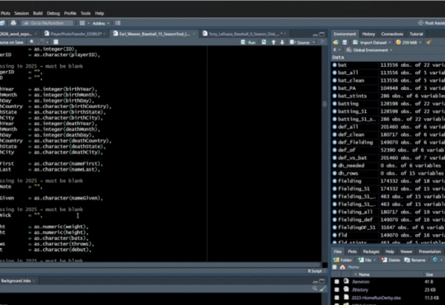The height and width of the screenshot is (305, 445).
Task: Click the Home directory house icon
Action: click(343, 267)
